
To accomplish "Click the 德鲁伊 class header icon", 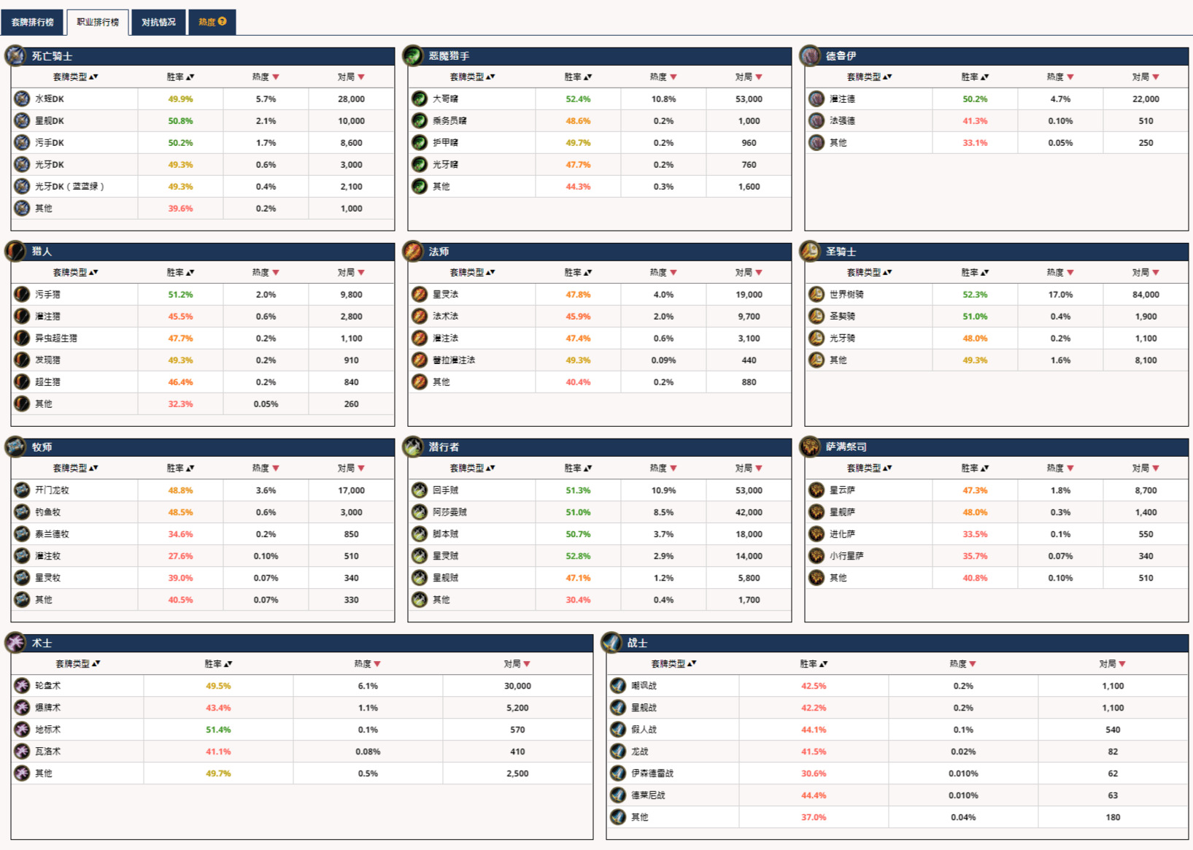I will click(x=810, y=55).
